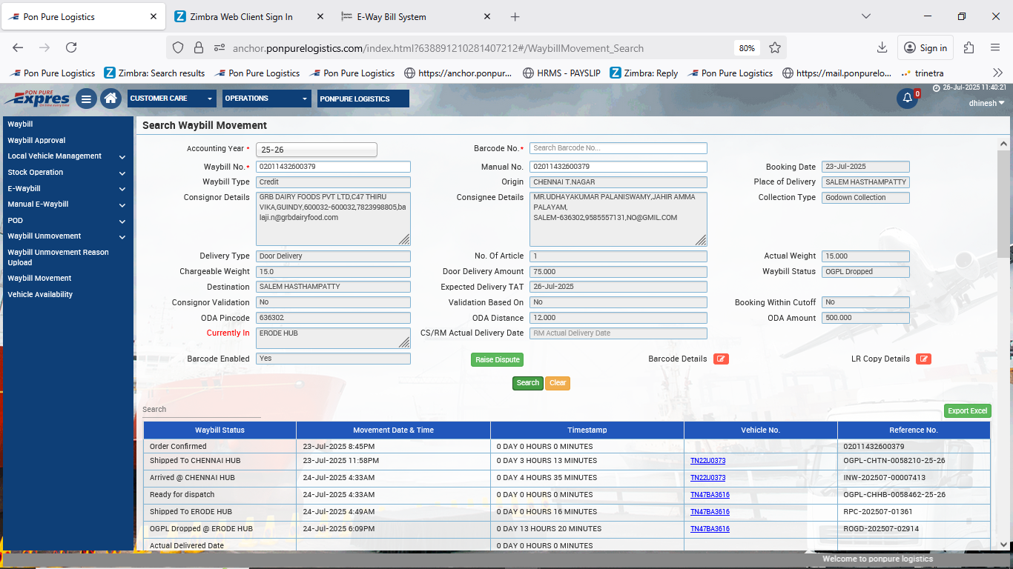The image size is (1013, 569).
Task: Select Accounting Year 25-26 combo box
Action: coord(317,150)
